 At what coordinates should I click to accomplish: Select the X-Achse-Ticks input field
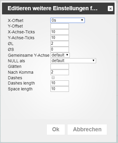pyautogui.click(x=60, y=32)
